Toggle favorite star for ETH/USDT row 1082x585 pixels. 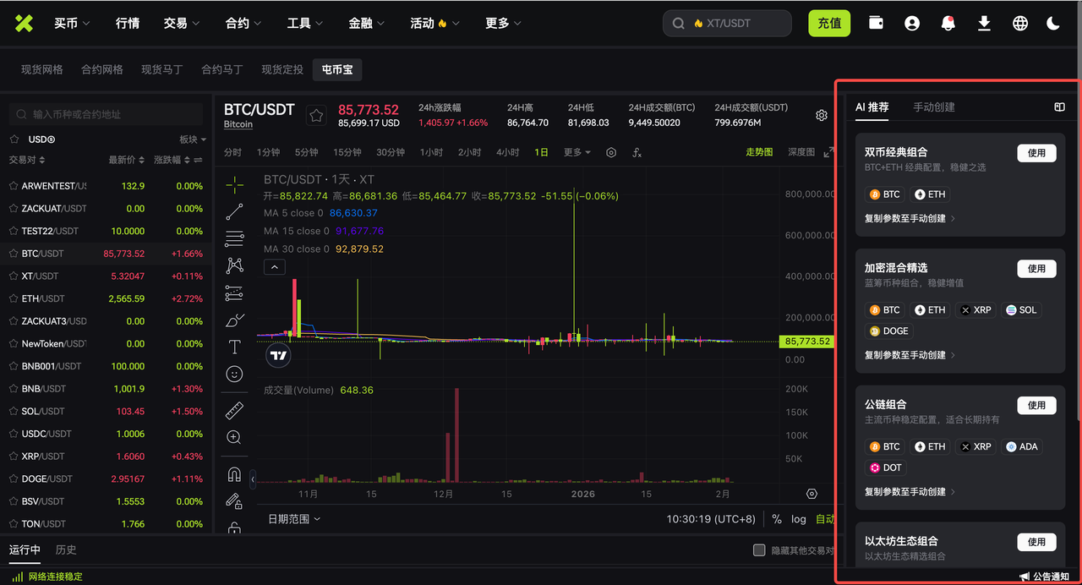tap(14, 298)
